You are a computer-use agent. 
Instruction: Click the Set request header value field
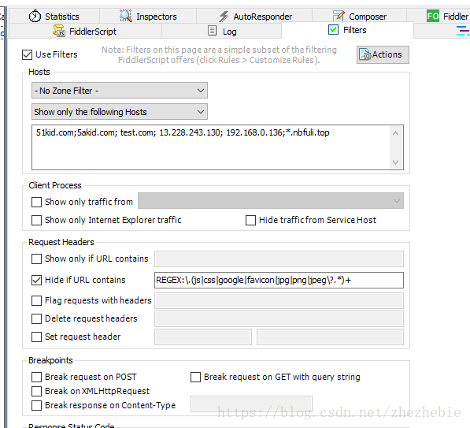(x=331, y=337)
